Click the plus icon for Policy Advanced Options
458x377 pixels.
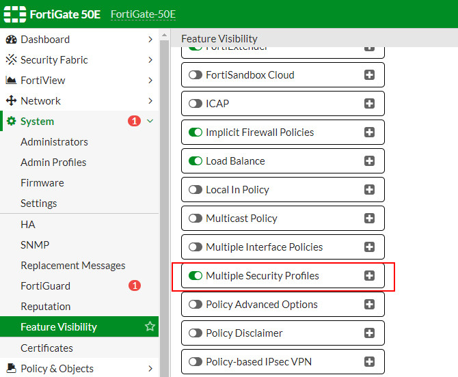point(370,305)
